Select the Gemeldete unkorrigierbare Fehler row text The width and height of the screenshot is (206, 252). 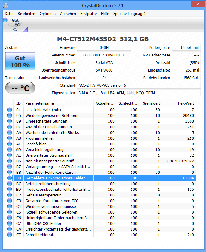tap(55, 178)
